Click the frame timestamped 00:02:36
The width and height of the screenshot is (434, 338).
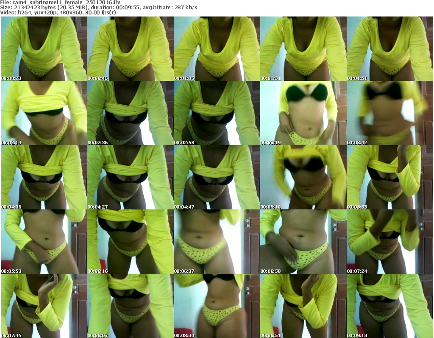[131, 113]
